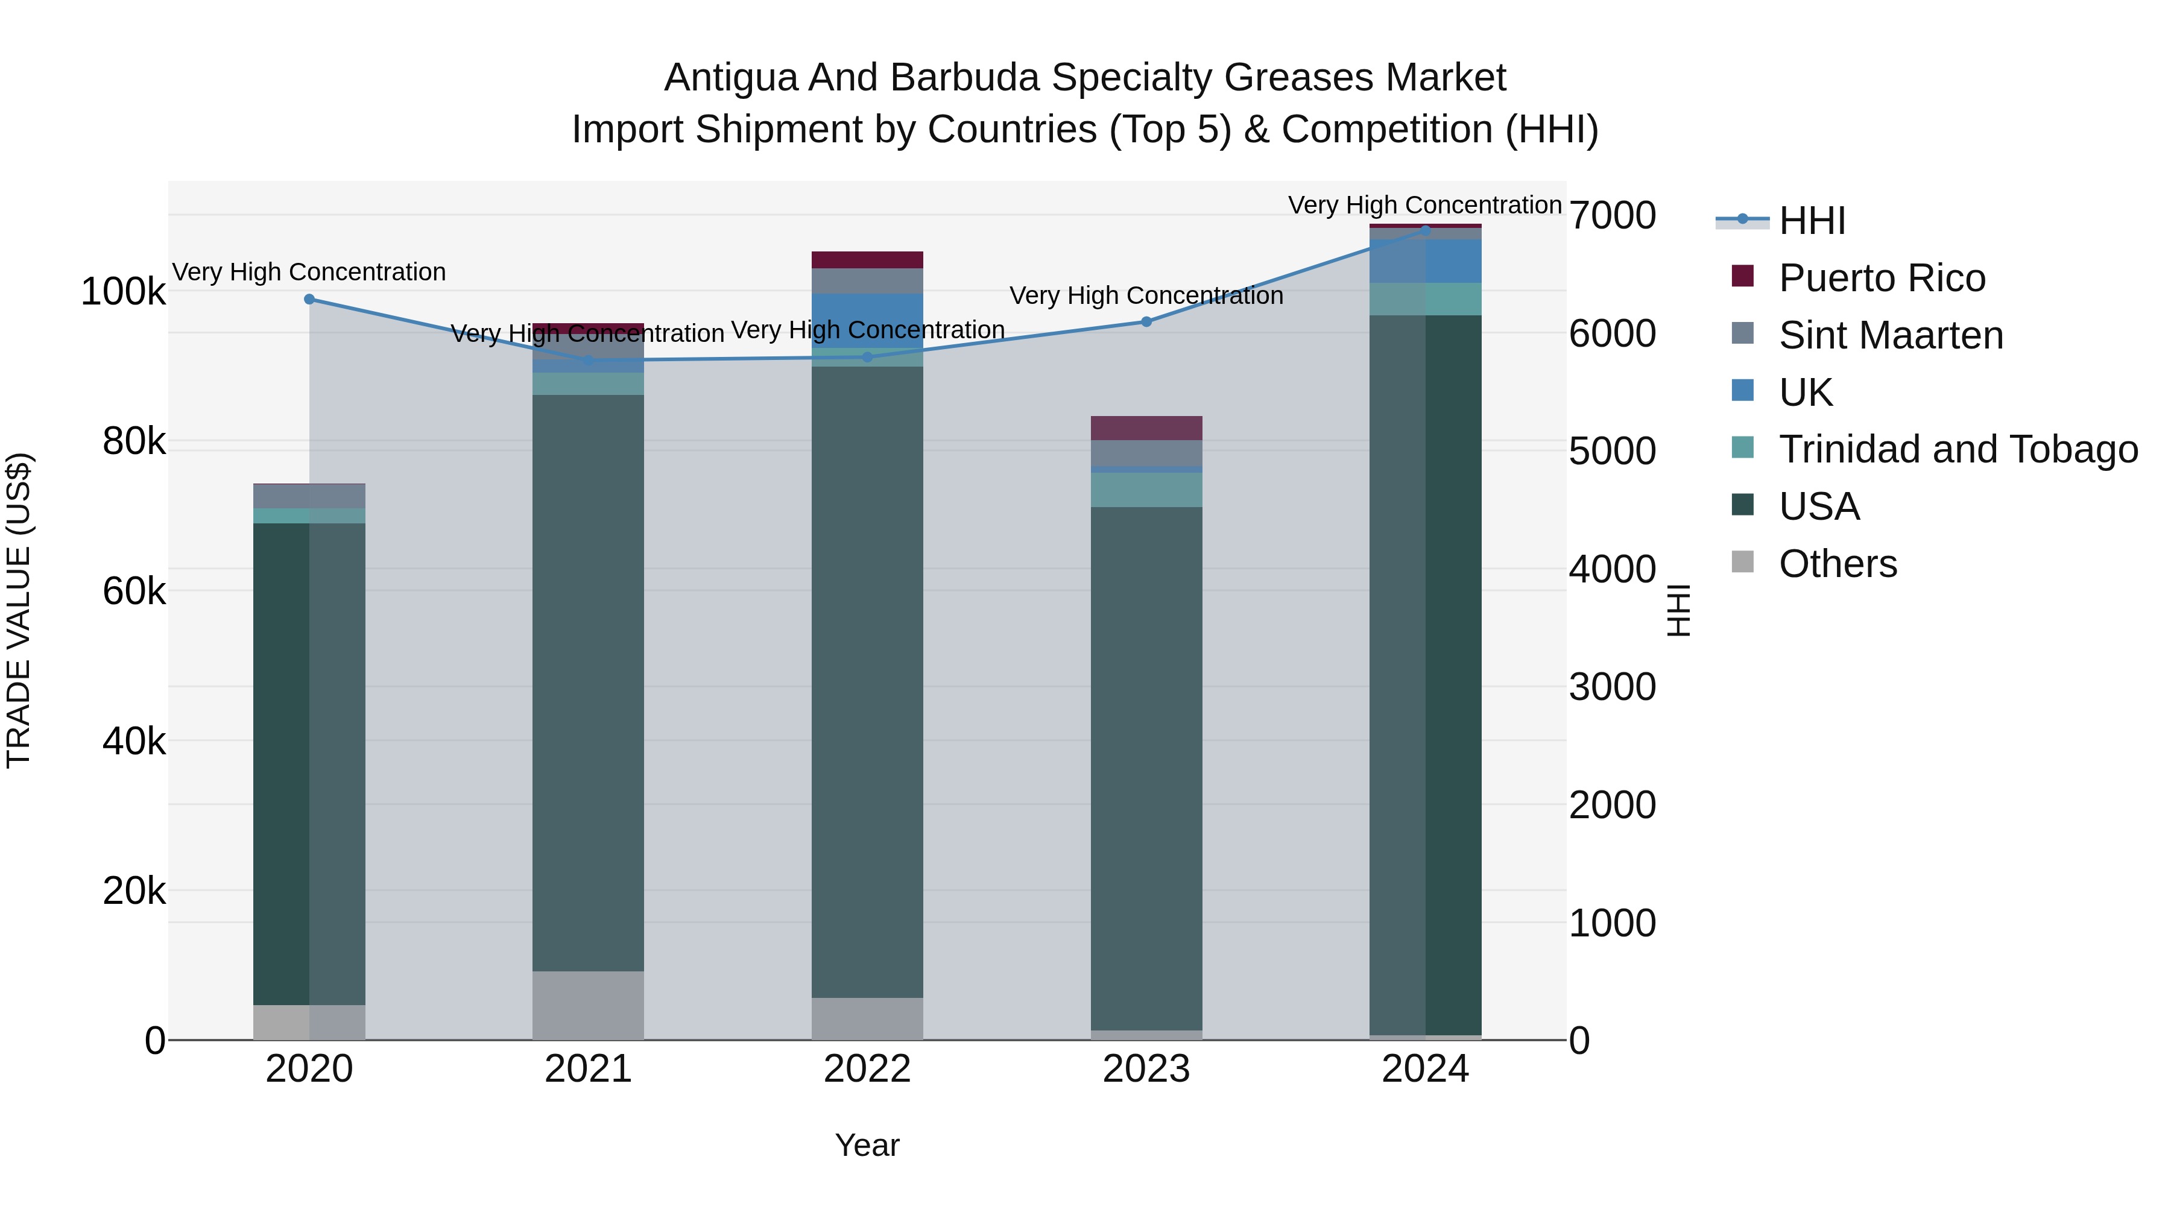Click the chart title Antigua And Barbuda Specialty Greases Market

[1085, 78]
